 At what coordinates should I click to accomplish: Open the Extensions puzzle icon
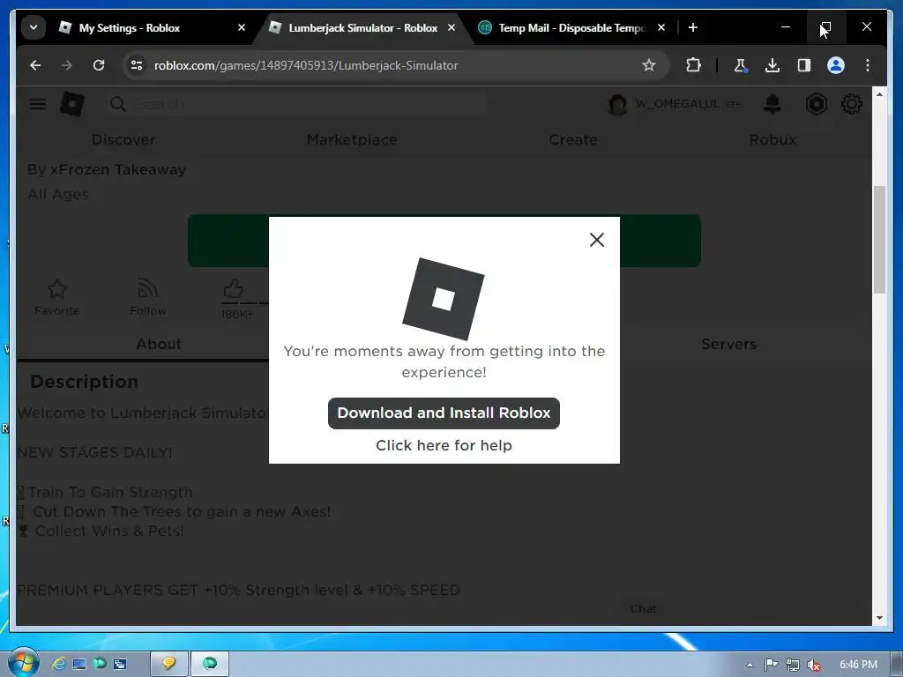tap(693, 65)
